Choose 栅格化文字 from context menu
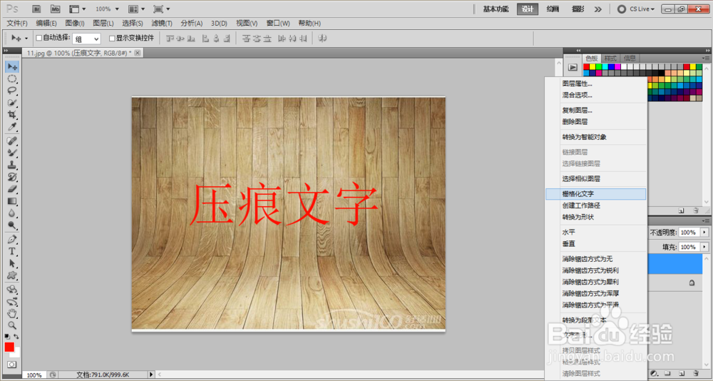 click(595, 194)
